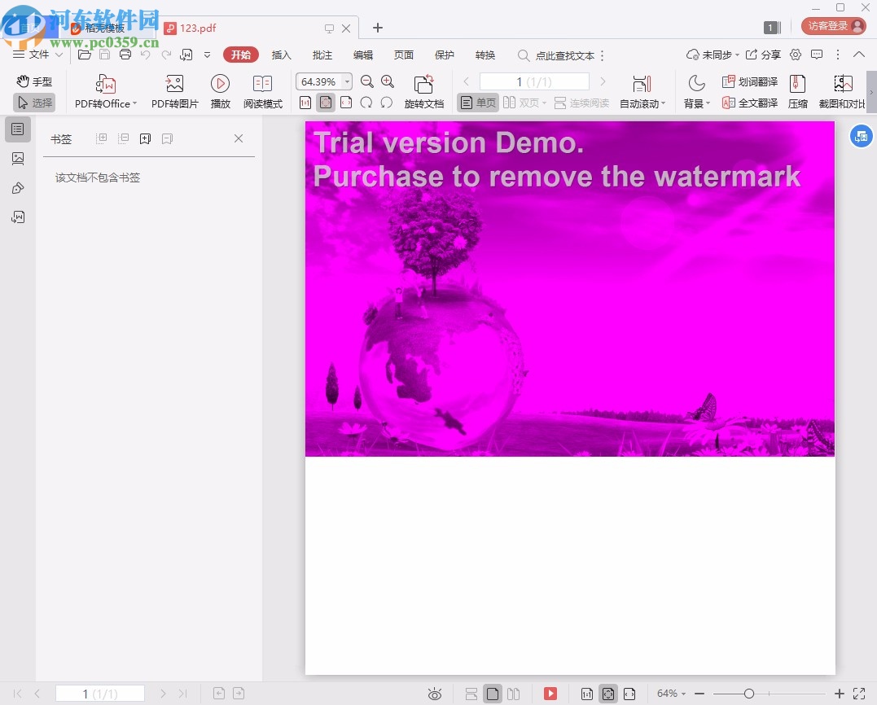877x705 pixels.
Task: Toggle 单页 single page view
Action: 478,103
